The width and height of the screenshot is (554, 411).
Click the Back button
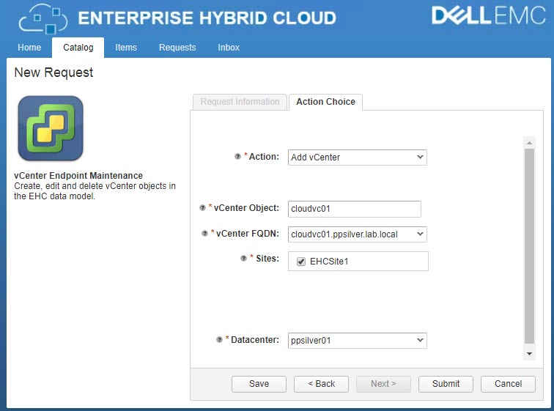click(321, 384)
